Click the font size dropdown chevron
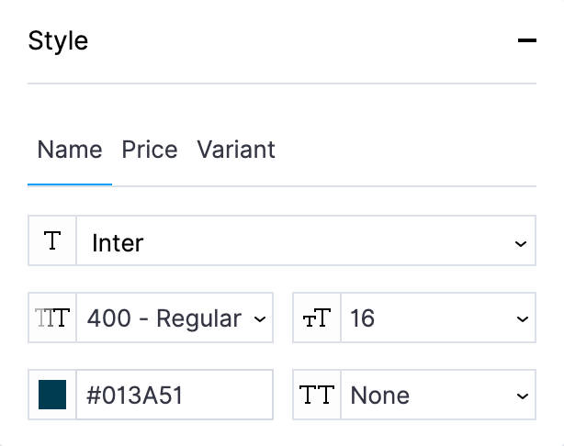The image size is (564, 446). click(521, 320)
